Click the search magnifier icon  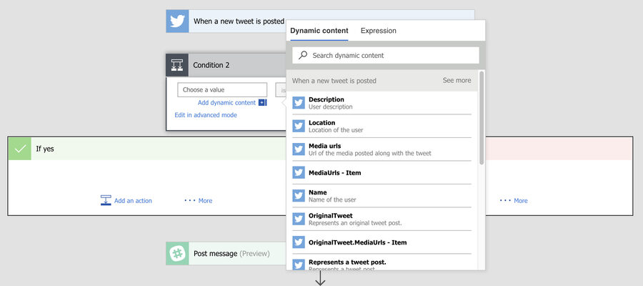coord(303,55)
